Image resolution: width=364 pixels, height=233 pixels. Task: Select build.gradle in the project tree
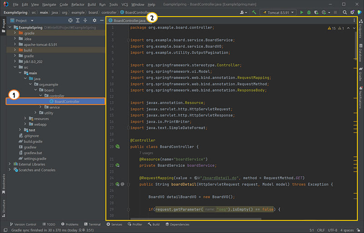(33, 142)
